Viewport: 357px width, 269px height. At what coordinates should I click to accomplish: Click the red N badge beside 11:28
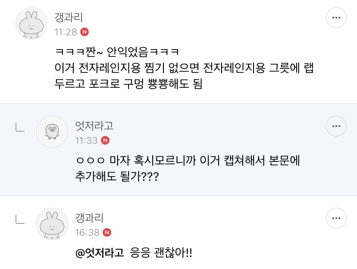tap(85, 32)
